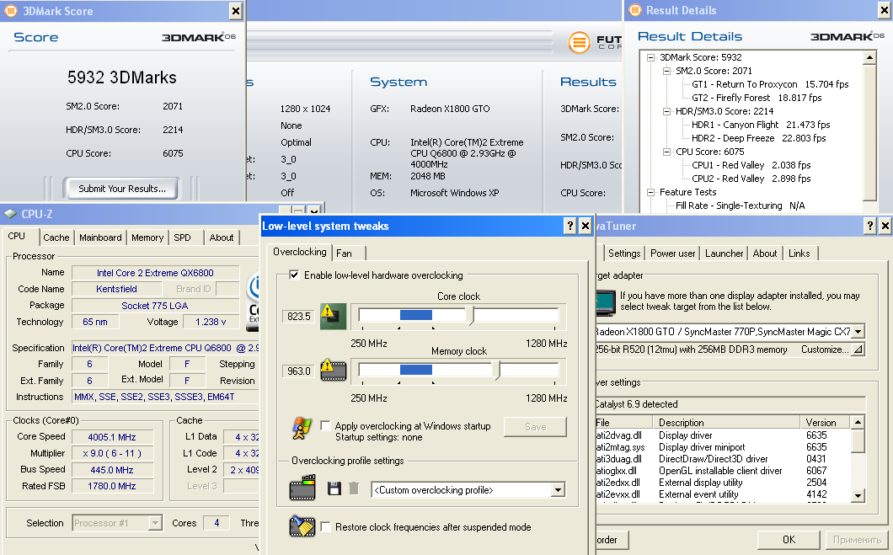The width and height of the screenshot is (893, 555).
Task: Click the display adapter monitor icon in RivaTuner
Action: coord(606,302)
